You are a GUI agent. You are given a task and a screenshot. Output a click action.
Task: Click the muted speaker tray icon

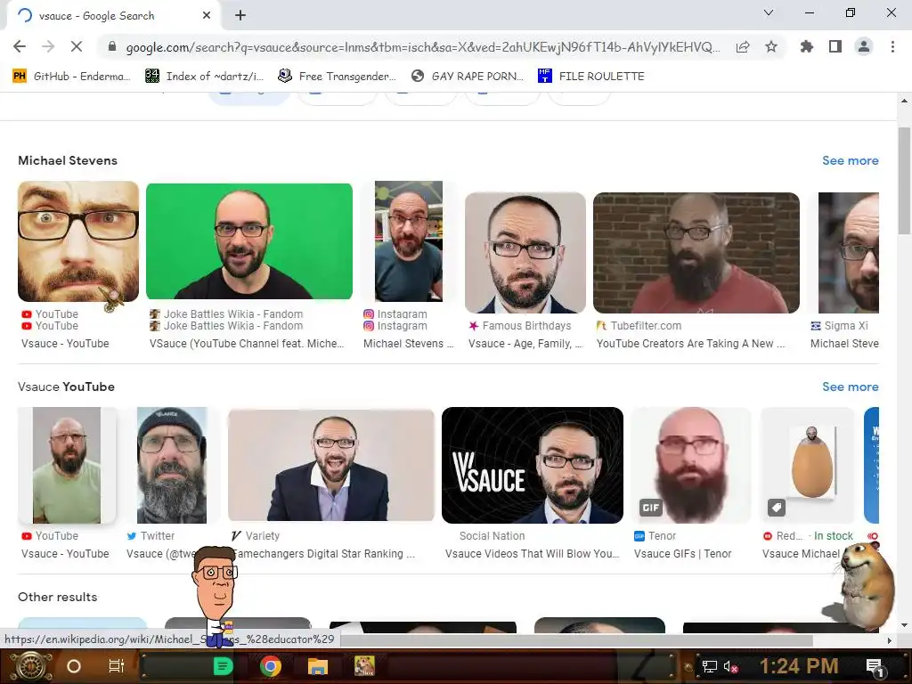[x=730, y=666]
